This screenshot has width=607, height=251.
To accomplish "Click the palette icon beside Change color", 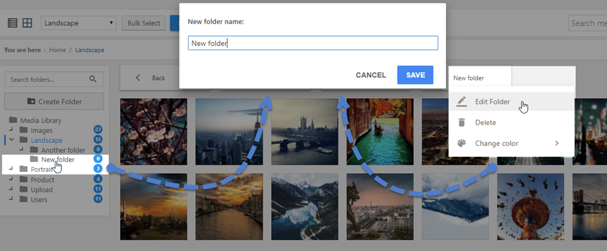I will point(461,144).
